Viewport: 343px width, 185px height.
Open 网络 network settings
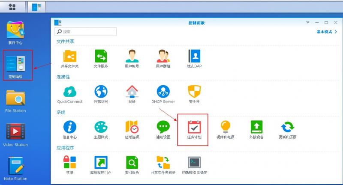[x=132, y=94]
